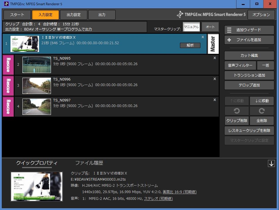
Task: Minimize the TMPGEnc window
Action: pos(243,4)
